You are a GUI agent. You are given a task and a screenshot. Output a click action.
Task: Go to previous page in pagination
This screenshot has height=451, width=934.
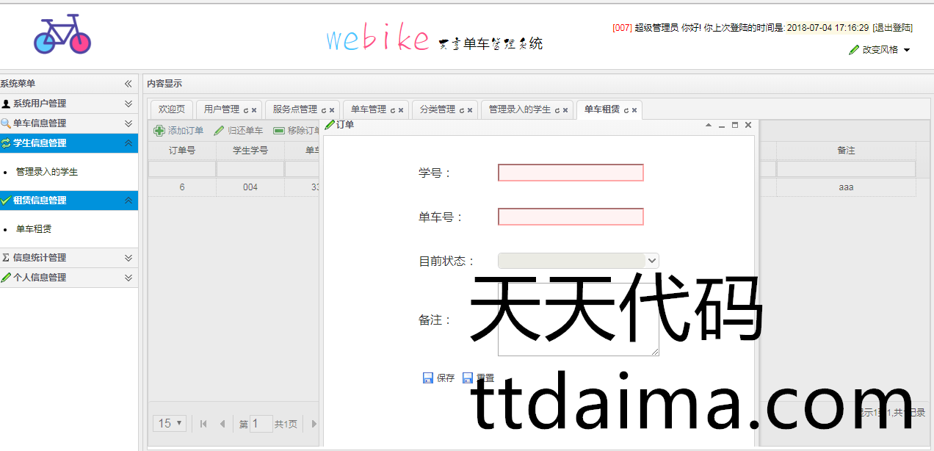pos(222,424)
